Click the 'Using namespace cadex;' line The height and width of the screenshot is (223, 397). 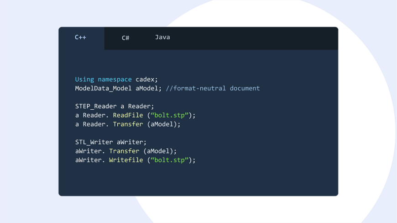tap(116, 80)
